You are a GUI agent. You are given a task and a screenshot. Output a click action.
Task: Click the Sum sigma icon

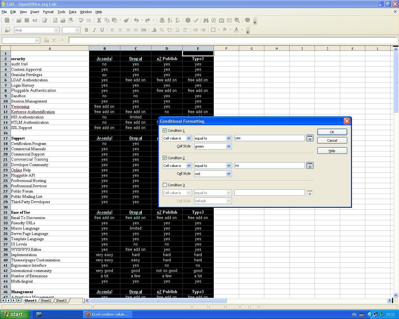coord(54,40)
